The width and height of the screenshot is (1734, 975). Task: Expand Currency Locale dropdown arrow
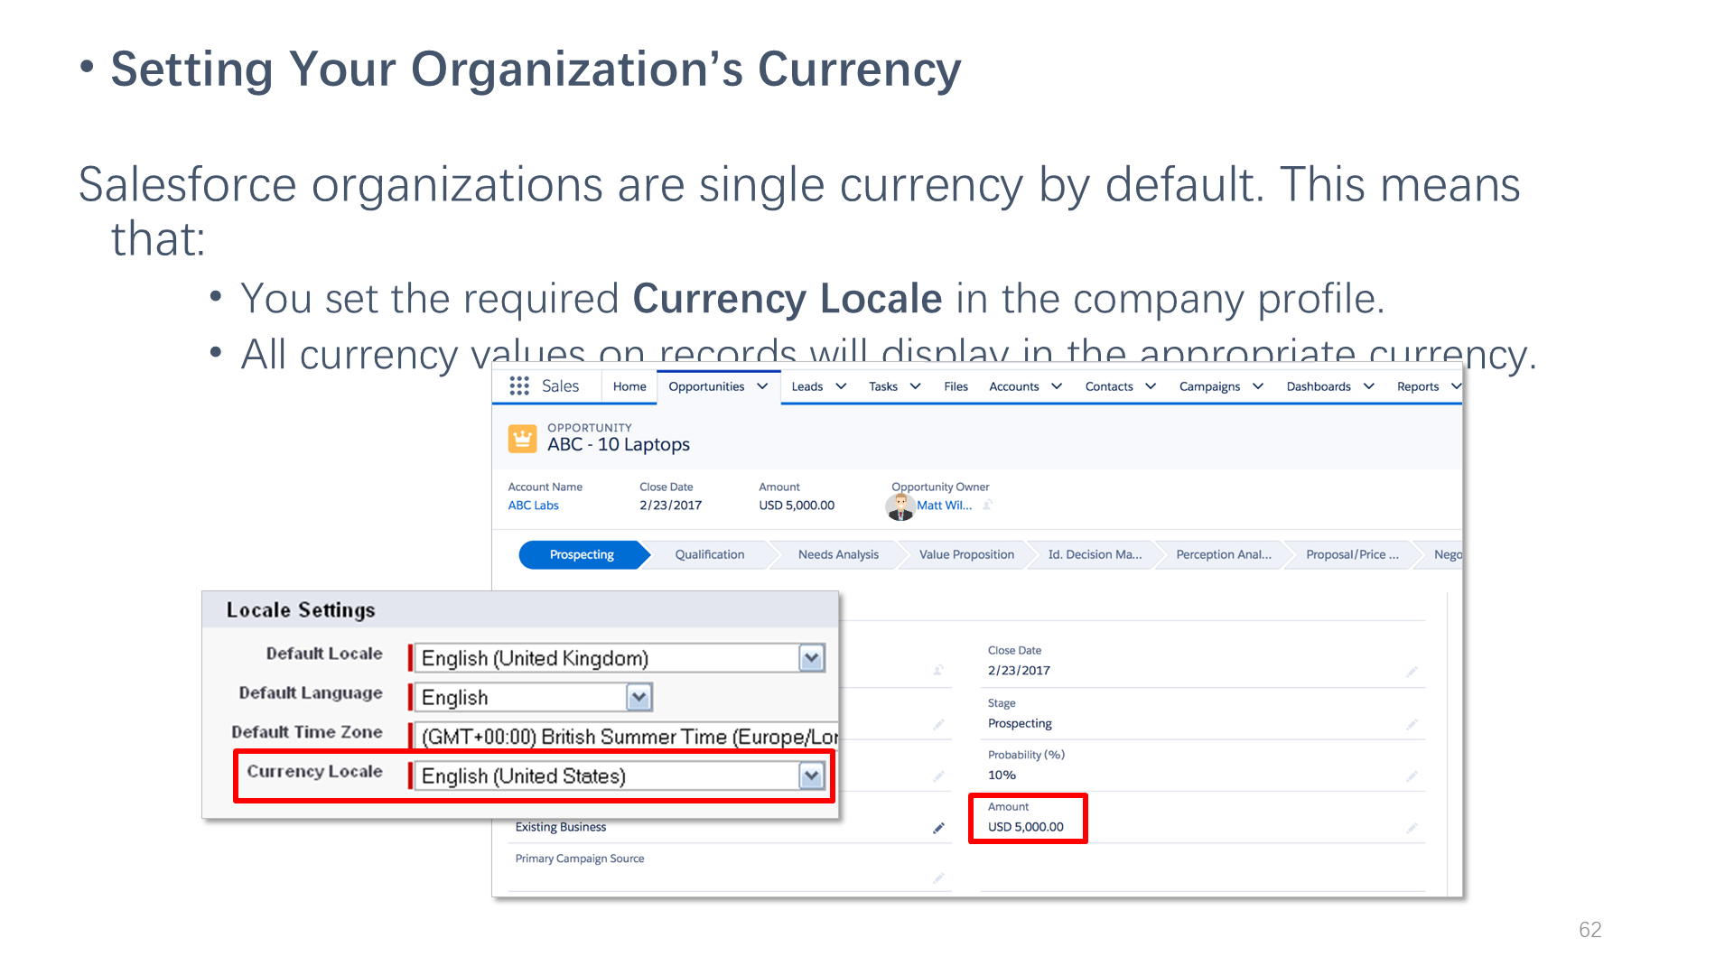pyautogui.click(x=811, y=775)
